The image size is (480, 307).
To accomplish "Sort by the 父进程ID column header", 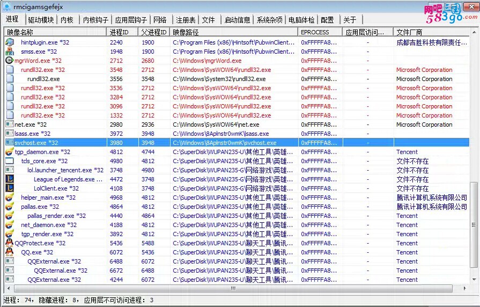I will click(x=154, y=32).
